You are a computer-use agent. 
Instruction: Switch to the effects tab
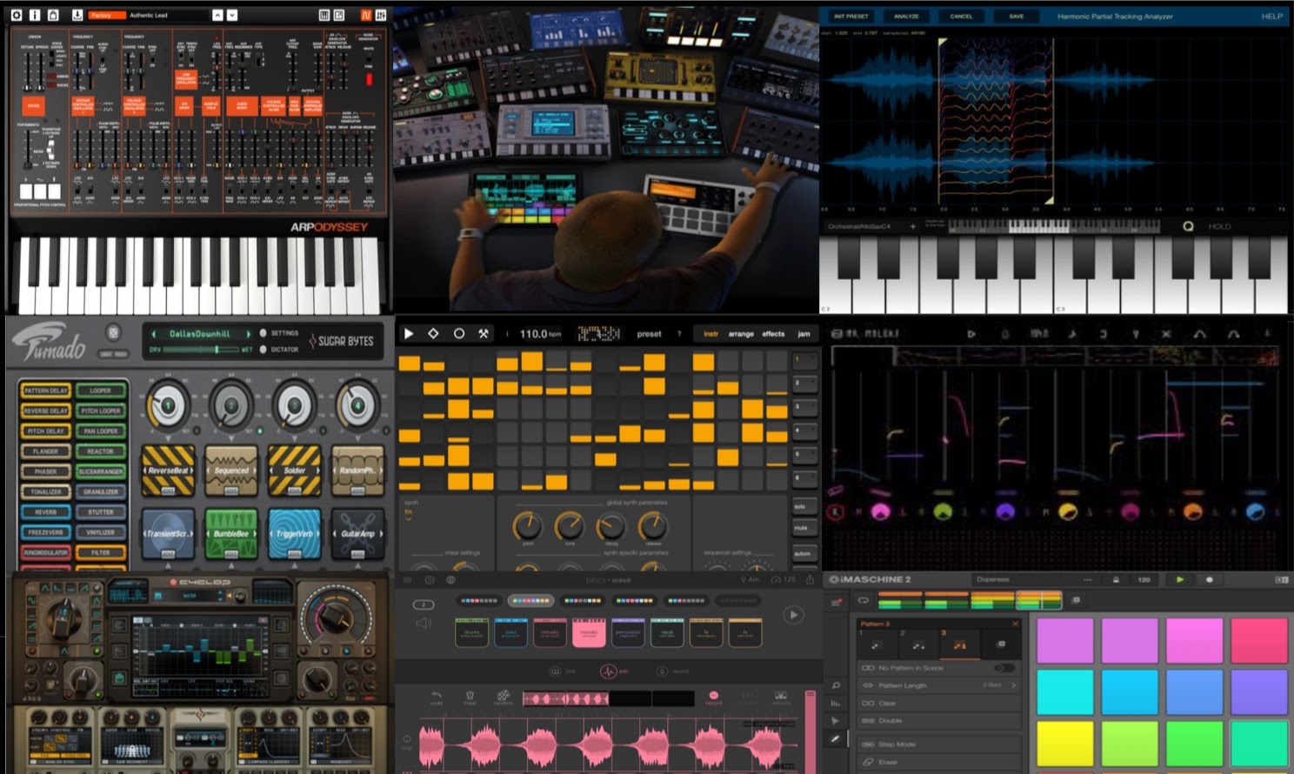point(773,334)
